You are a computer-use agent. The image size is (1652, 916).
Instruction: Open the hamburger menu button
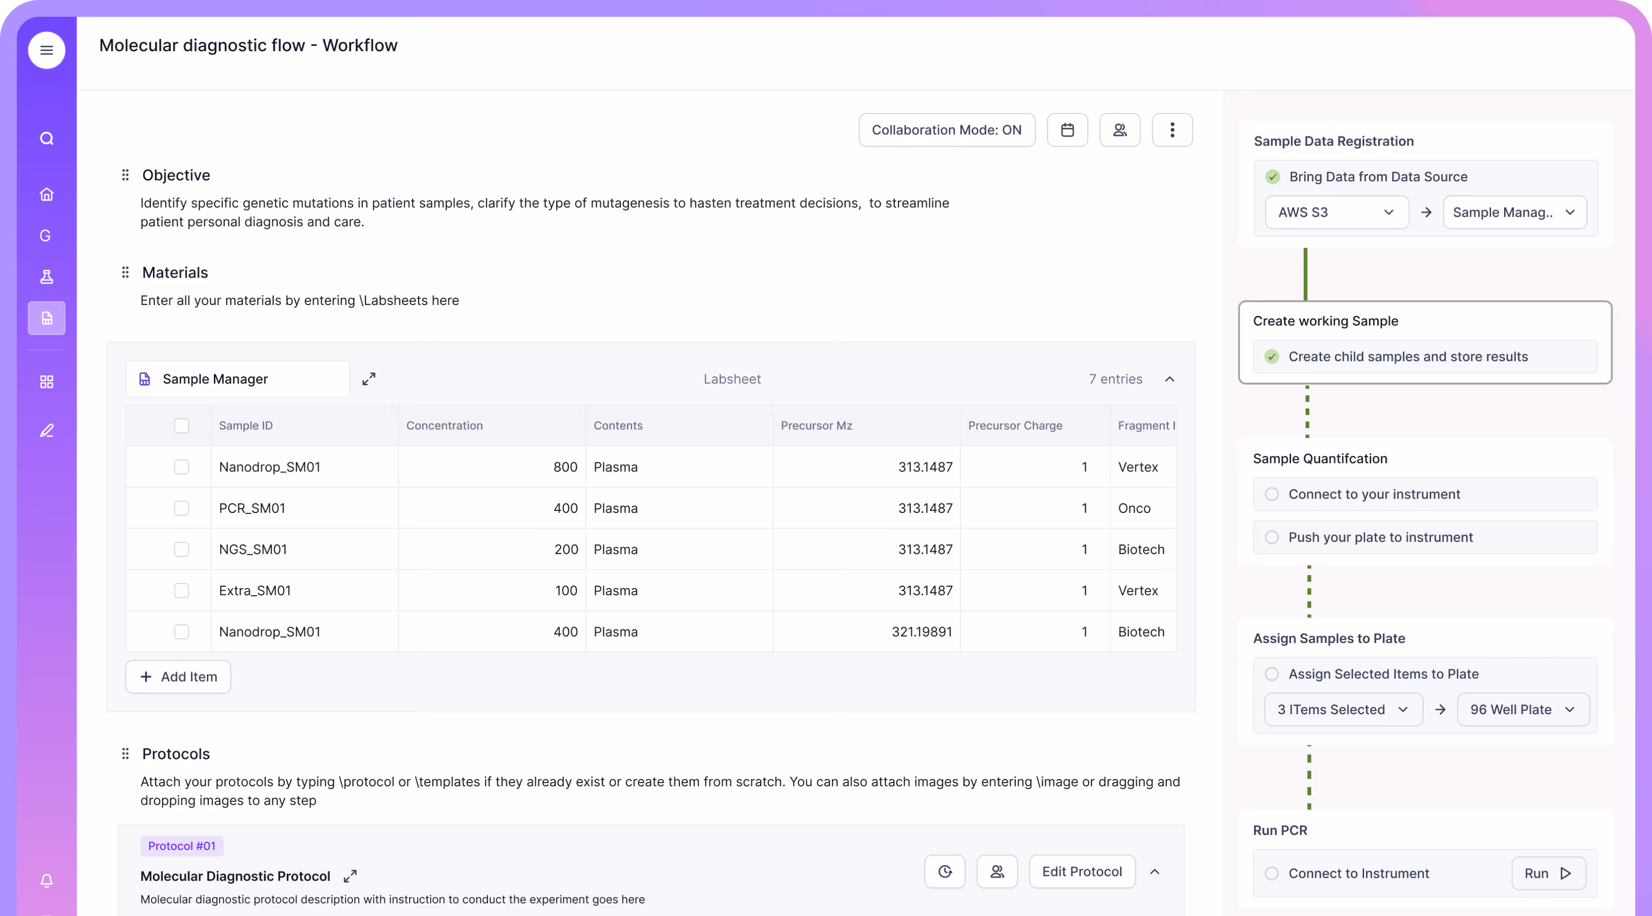[x=46, y=50]
